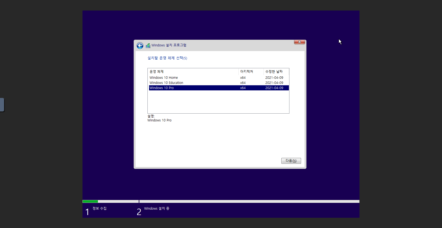Select Windows 10 Education in the list
Screen dimensions: 442x228
[x=219, y=83]
